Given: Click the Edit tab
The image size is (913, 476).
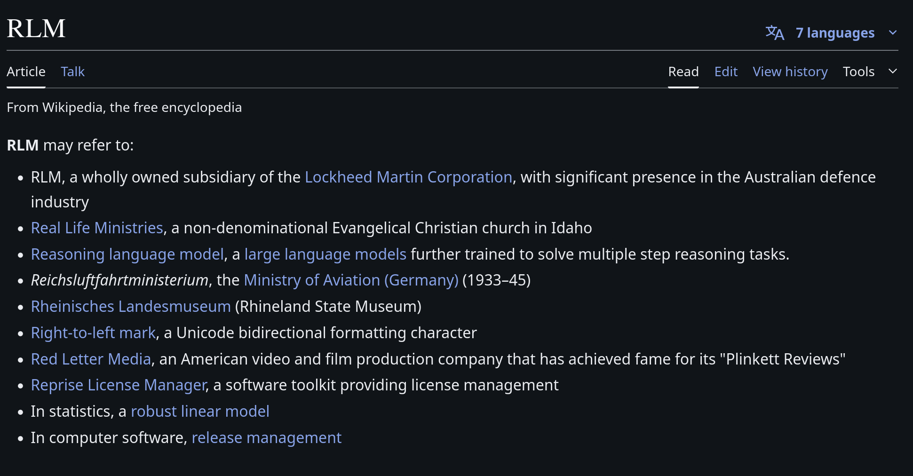Looking at the screenshot, I should click(726, 71).
